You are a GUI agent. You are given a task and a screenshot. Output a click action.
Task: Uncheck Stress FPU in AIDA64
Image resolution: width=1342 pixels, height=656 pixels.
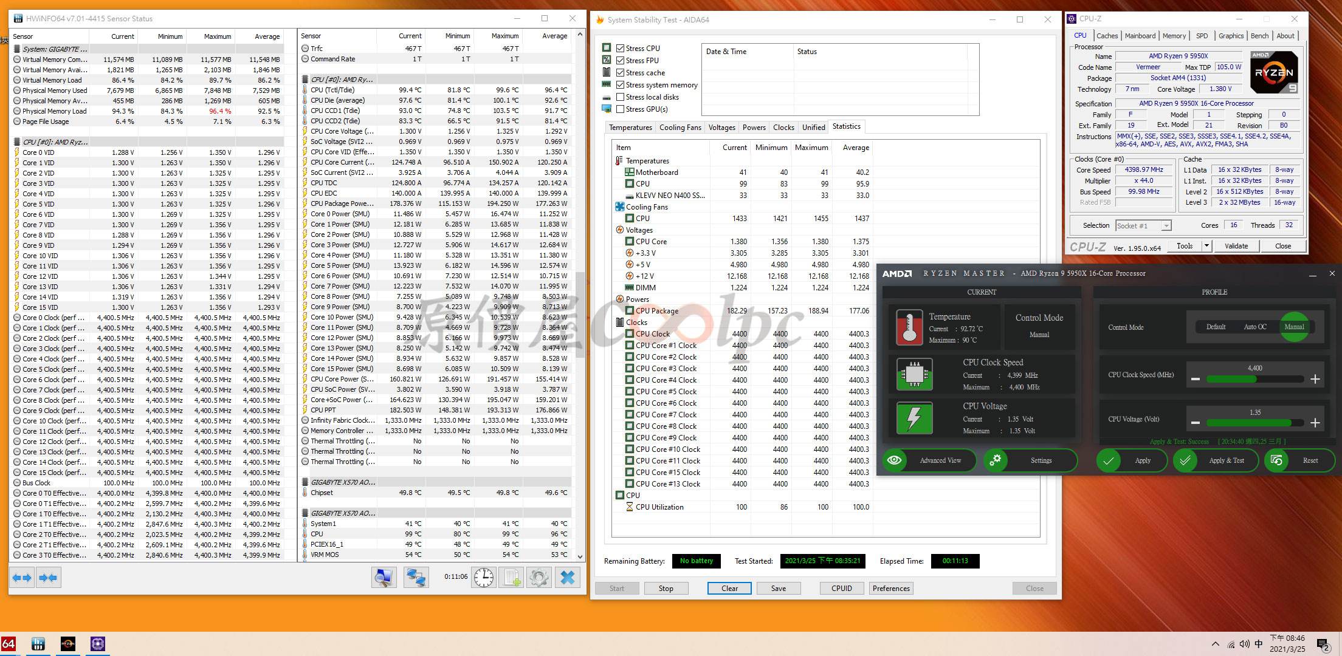click(620, 61)
